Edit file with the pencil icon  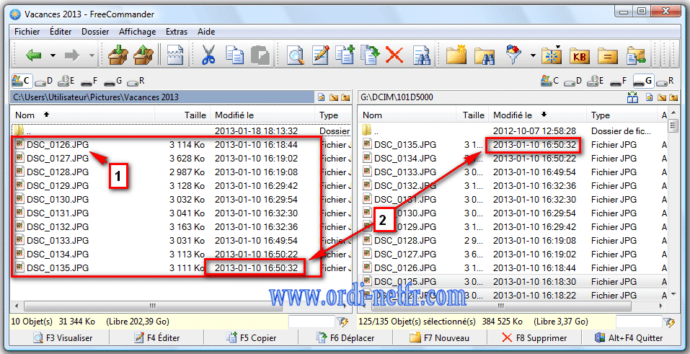click(x=320, y=55)
